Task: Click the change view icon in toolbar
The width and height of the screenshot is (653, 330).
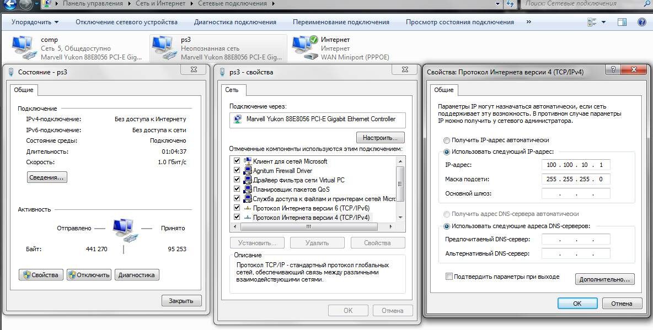Action: pyautogui.click(x=592, y=23)
